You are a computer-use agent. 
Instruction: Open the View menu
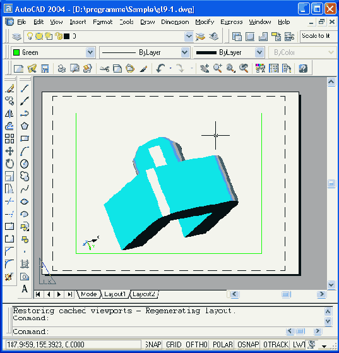(56, 22)
